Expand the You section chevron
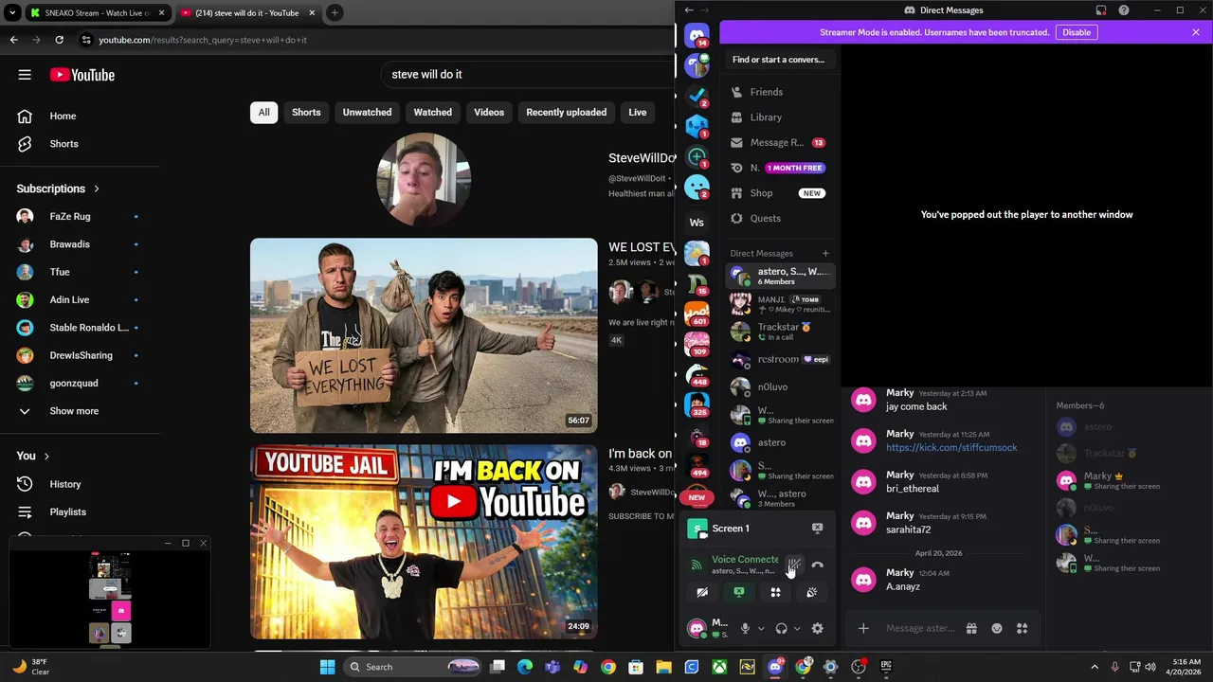Viewport: 1213px width, 682px height. (46, 456)
